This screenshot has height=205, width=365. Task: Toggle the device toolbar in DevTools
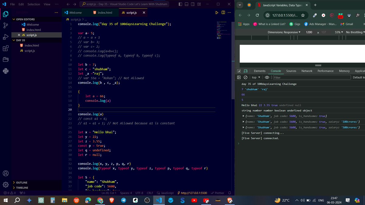246,71
